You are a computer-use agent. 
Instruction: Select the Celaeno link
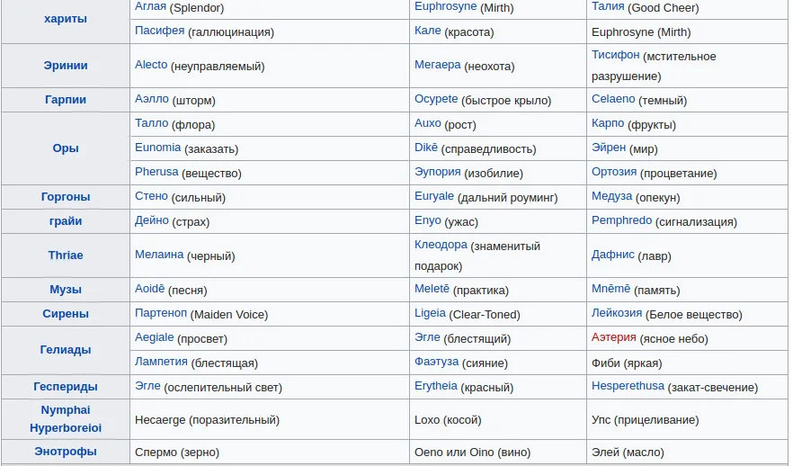pos(613,99)
